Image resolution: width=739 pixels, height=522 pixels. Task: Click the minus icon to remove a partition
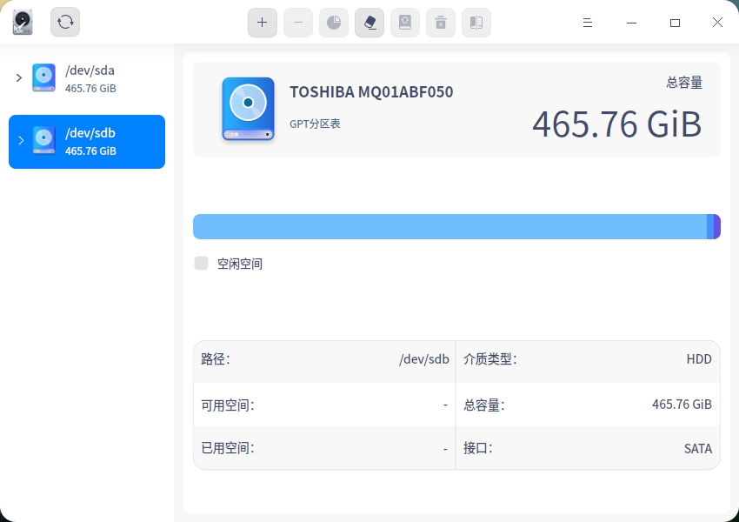pyautogui.click(x=297, y=23)
